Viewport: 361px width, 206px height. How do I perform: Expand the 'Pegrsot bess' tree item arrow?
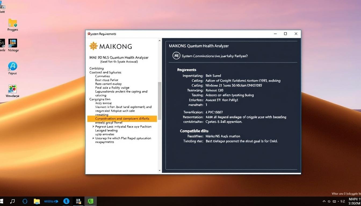pyautogui.click(x=93, y=127)
